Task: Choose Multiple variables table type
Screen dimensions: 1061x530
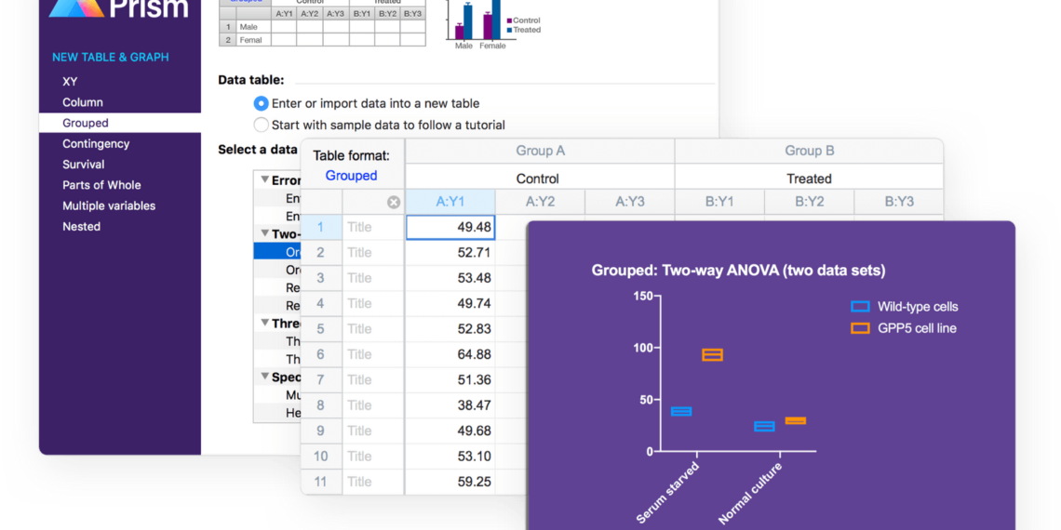Action: point(109,205)
